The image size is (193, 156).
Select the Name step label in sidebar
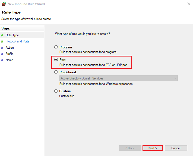coord(9,60)
